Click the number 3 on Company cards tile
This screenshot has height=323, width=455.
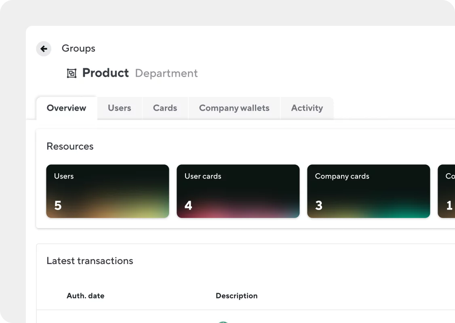point(318,205)
